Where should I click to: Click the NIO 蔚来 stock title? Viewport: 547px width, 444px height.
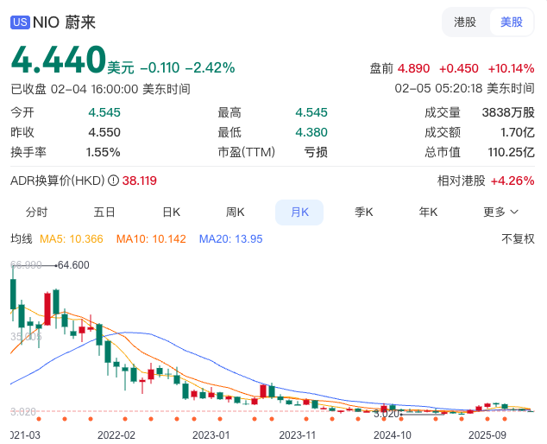(x=64, y=22)
